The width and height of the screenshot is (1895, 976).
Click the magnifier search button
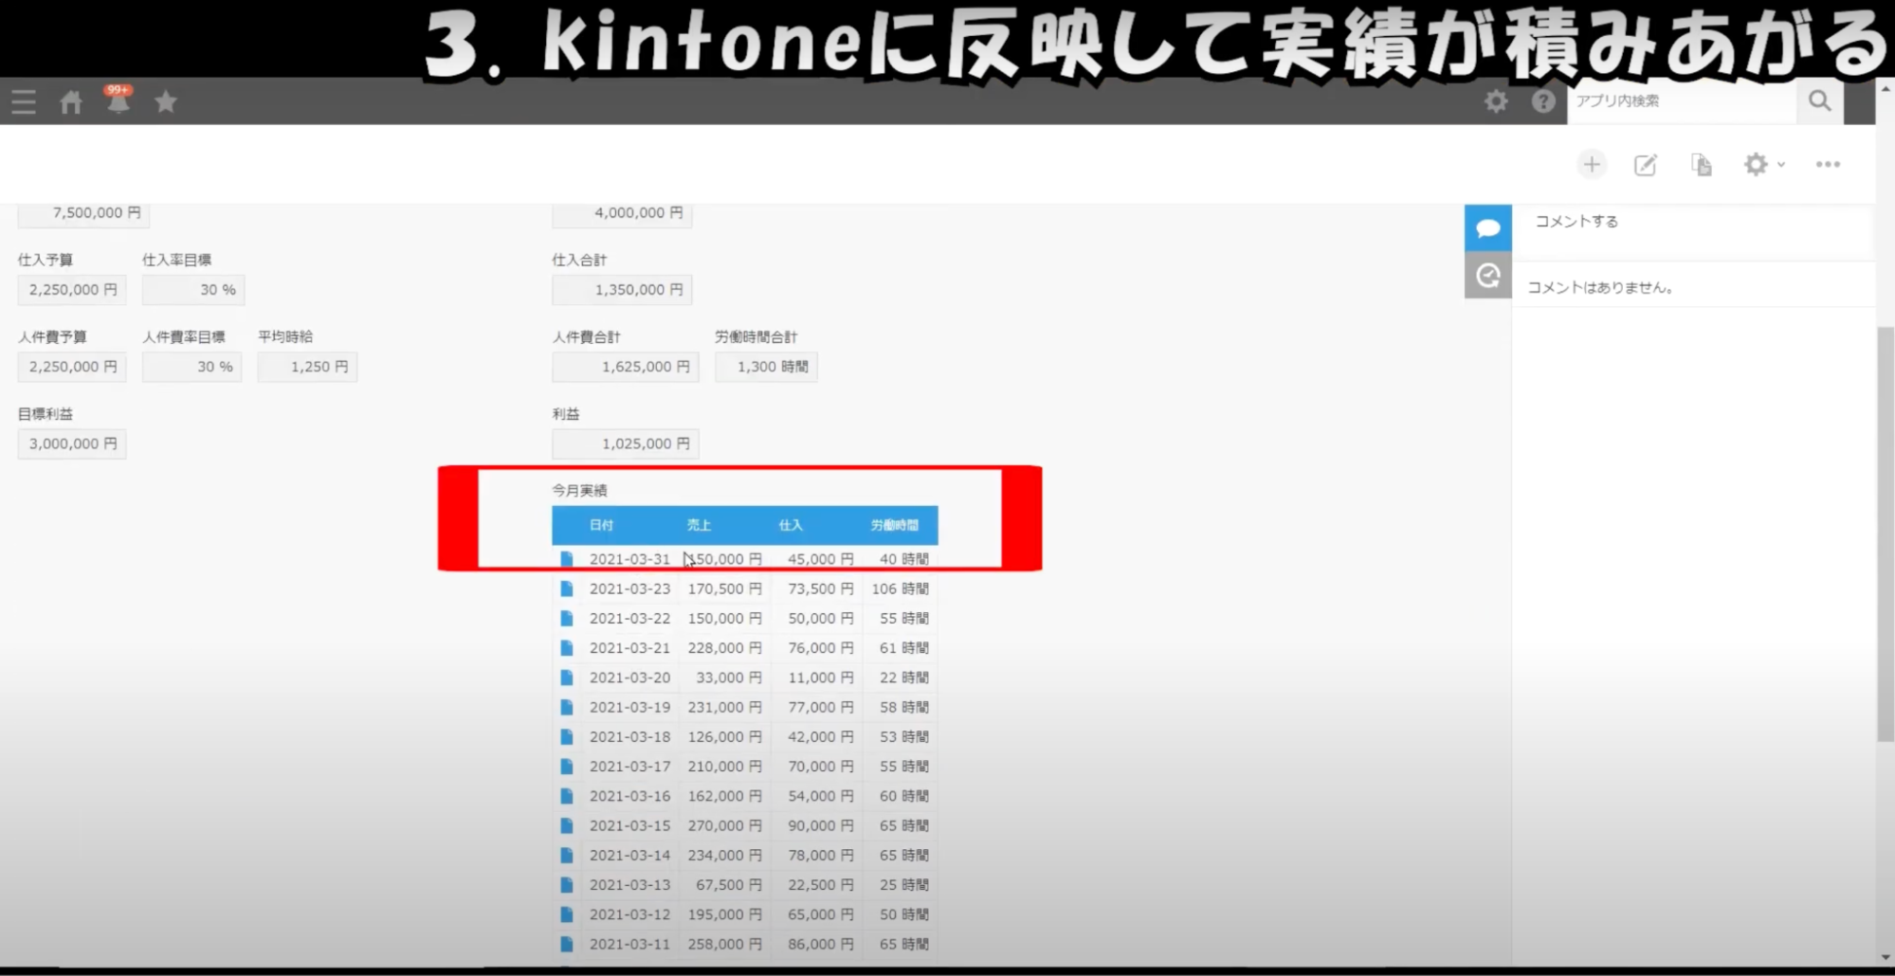(x=1819, y=101)
